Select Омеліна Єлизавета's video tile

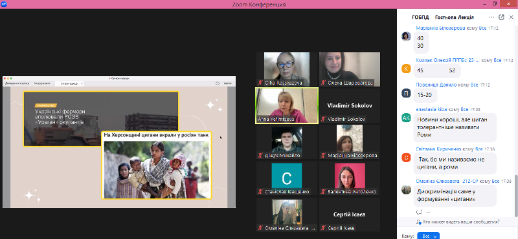[287, 214]
